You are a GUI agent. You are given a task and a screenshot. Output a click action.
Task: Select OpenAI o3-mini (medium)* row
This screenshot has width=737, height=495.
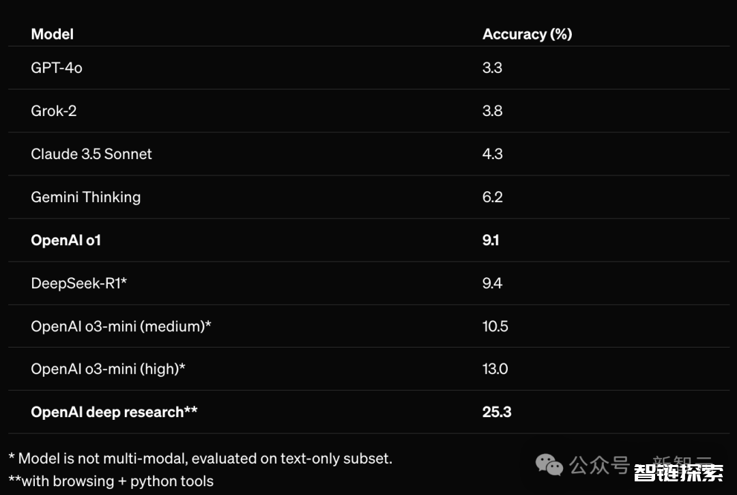[369, 326]
